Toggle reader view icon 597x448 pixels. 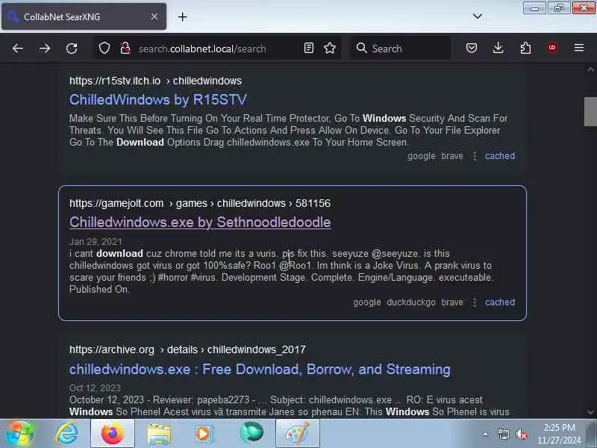(x=309, y=48)
